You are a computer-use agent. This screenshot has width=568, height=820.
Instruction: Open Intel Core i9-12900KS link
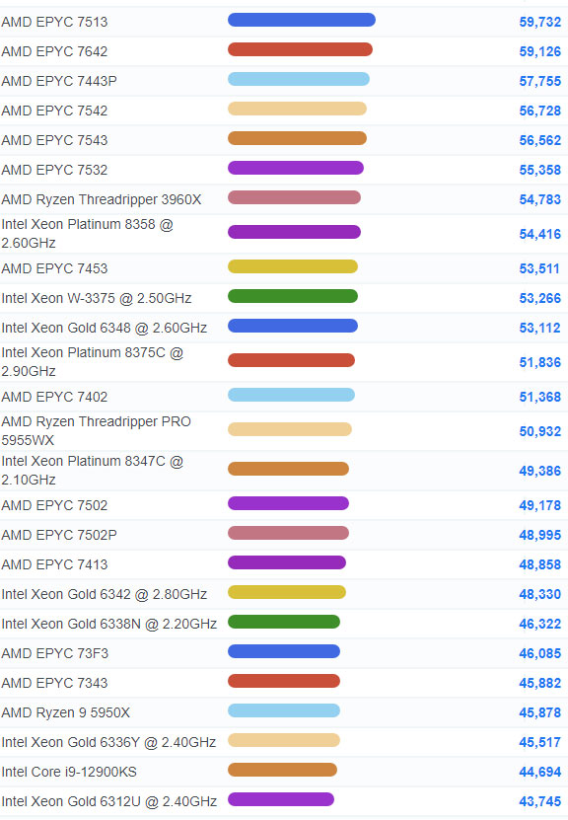69,772
